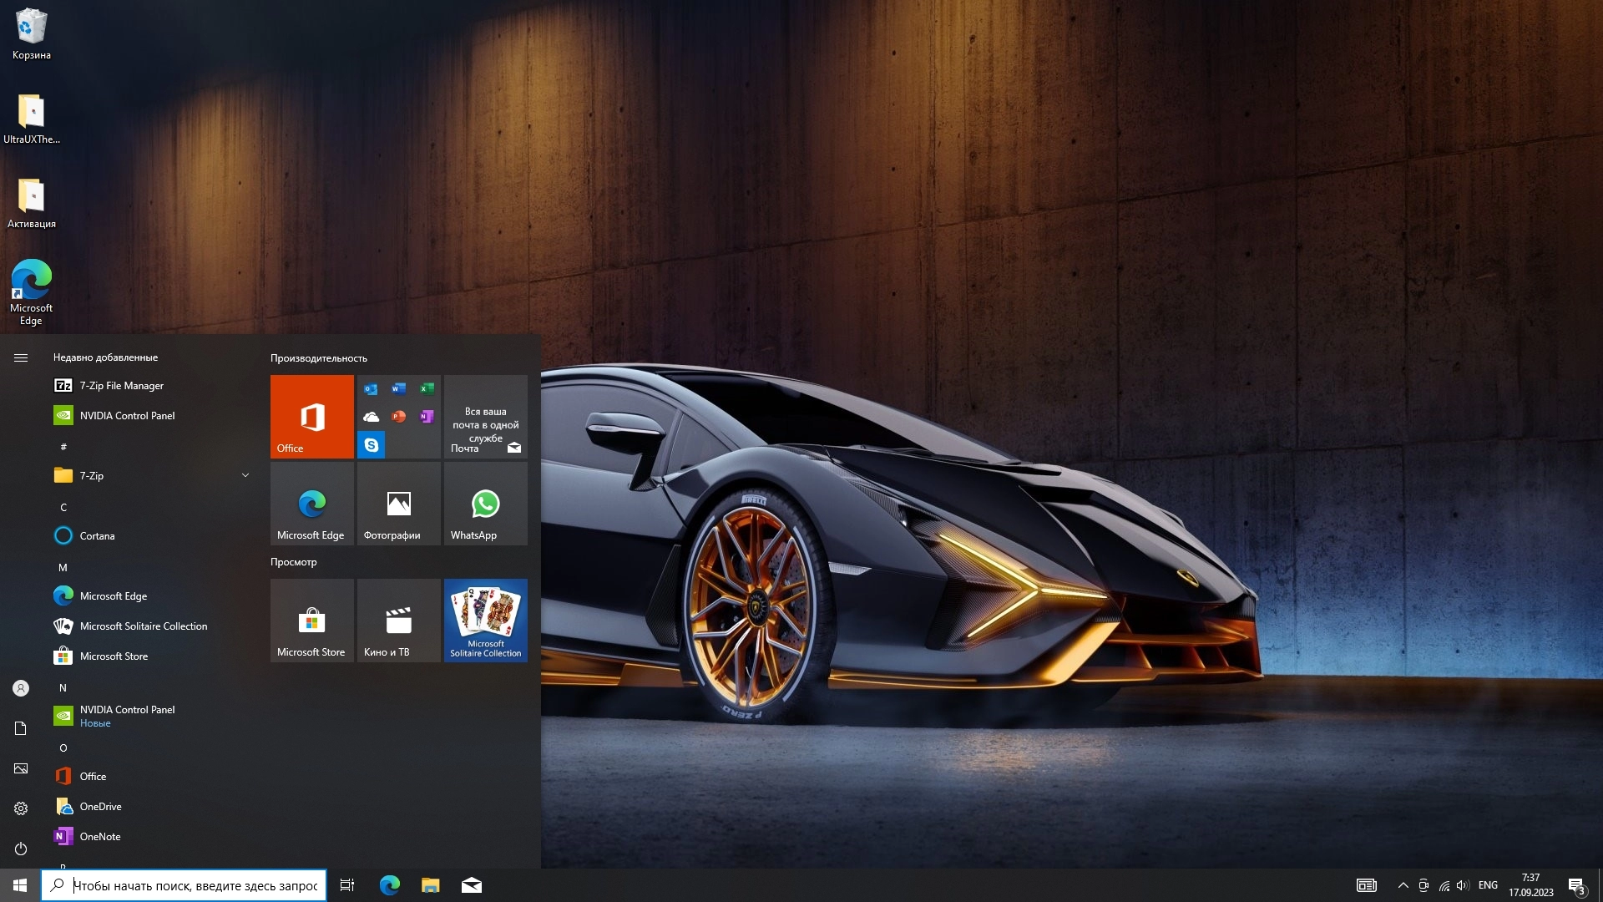Switch ENG input language indicator
The height and width of the screenshot is (902, 1603).
(1488, 885)
